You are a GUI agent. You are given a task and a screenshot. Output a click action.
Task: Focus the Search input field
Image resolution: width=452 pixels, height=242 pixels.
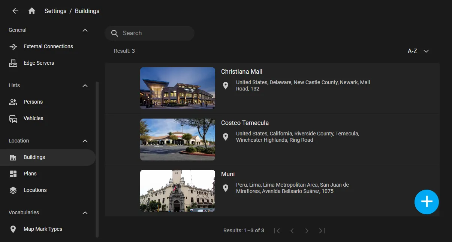150,33
